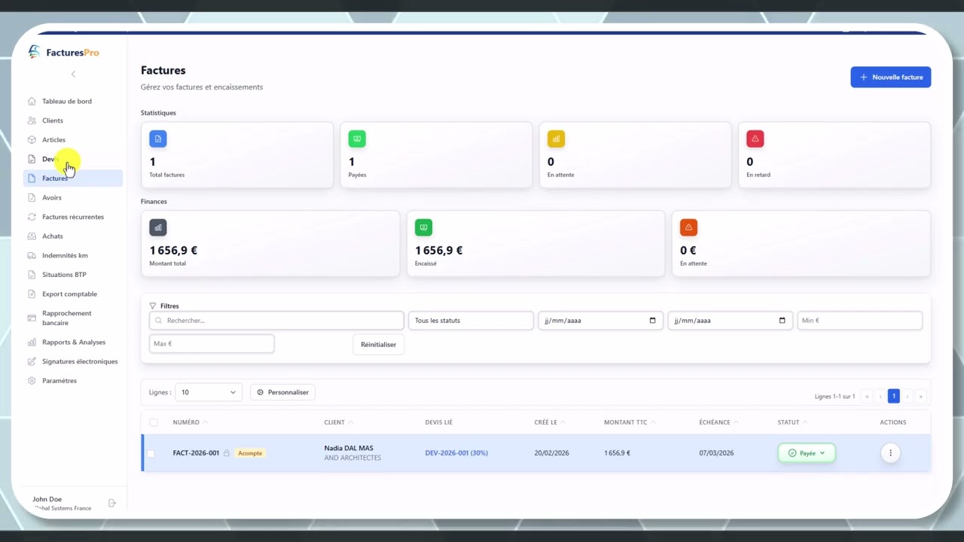Go to next page arrow in pagination
The image size is (964, 542).
[x=908, y=396]
